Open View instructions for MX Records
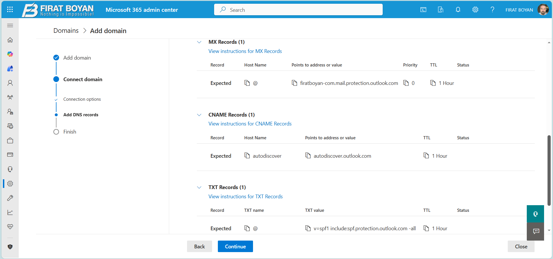 click(245, 51)
